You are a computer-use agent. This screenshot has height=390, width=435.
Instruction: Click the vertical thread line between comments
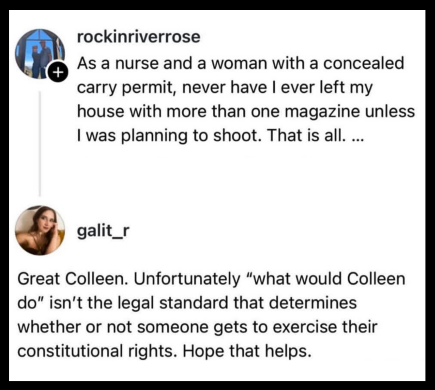coord(40,144)
